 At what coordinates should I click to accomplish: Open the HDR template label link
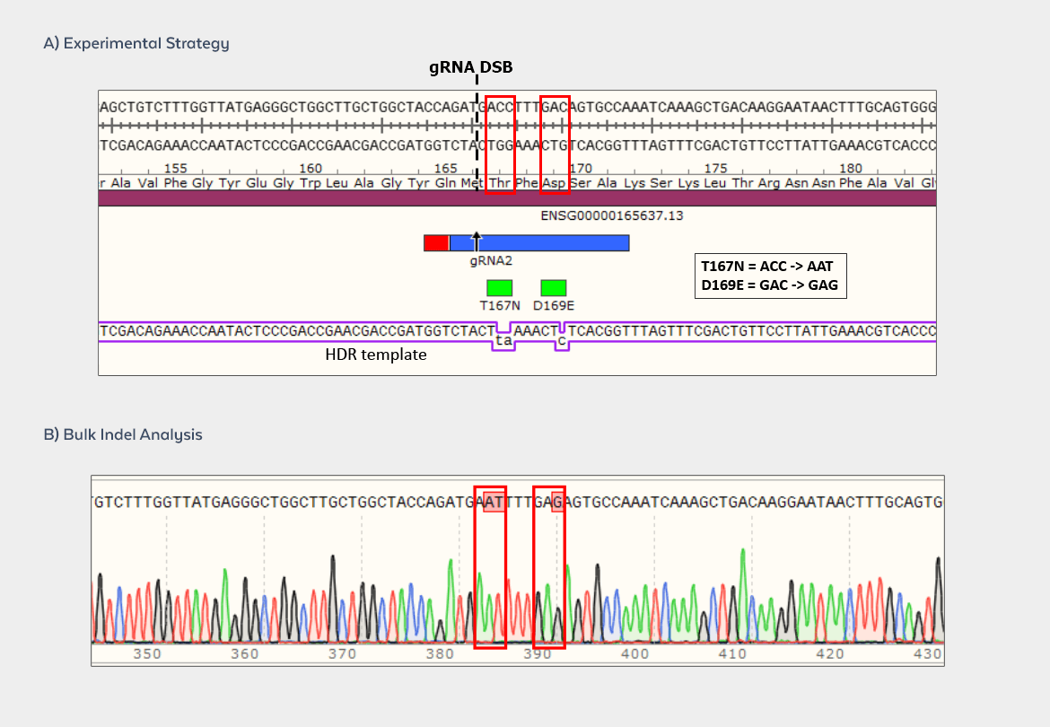[x=376, y=355]
